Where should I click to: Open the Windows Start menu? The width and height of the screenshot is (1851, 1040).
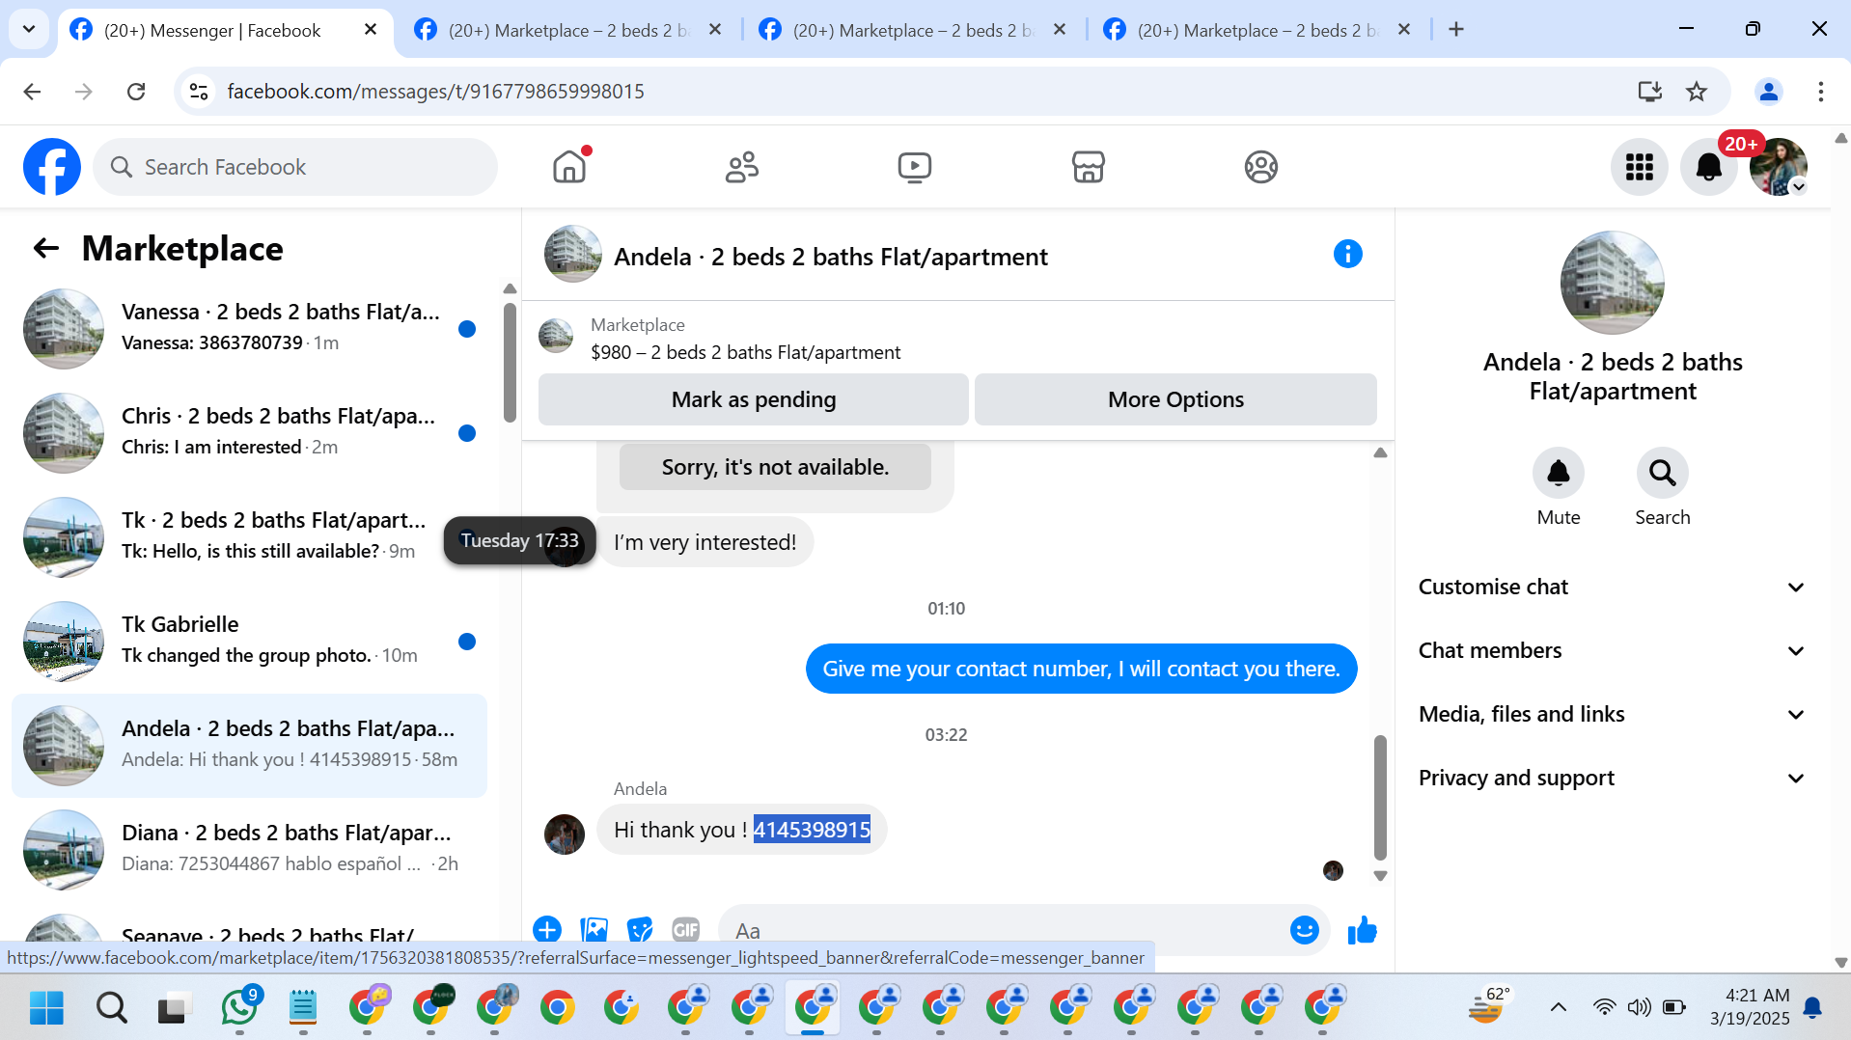click(x=46, y=1007)
